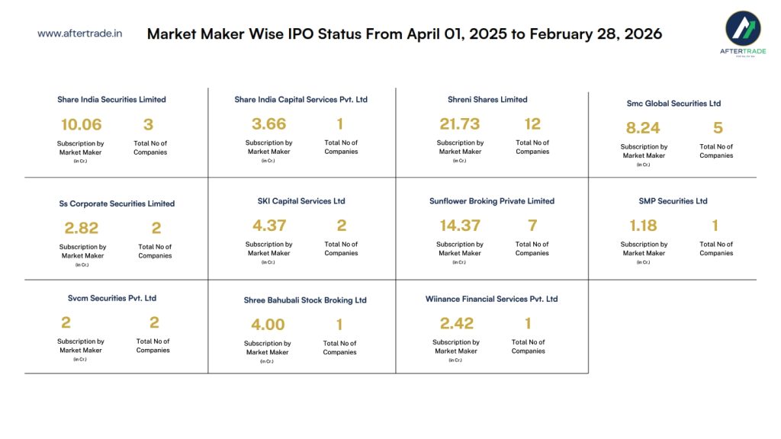781x439 pixels.
Task: Click the 21.73 subscription value
Action: (x=460, y=124)
